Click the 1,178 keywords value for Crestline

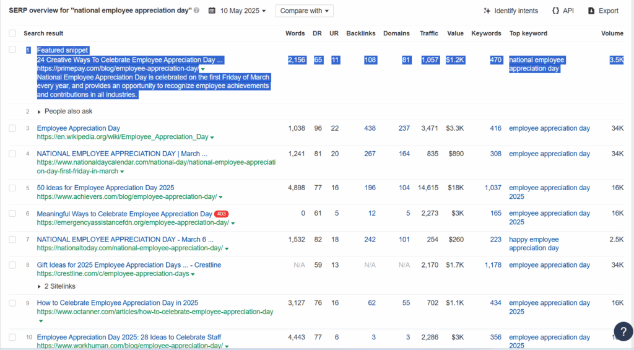(x=493, y=265)
